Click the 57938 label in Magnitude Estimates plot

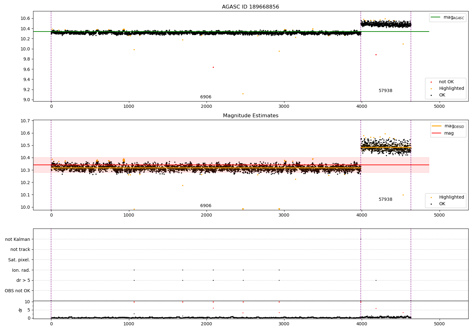(385, 200)
